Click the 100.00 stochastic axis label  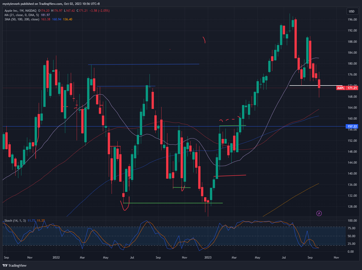pyautogui.click(x=352, y=221)
